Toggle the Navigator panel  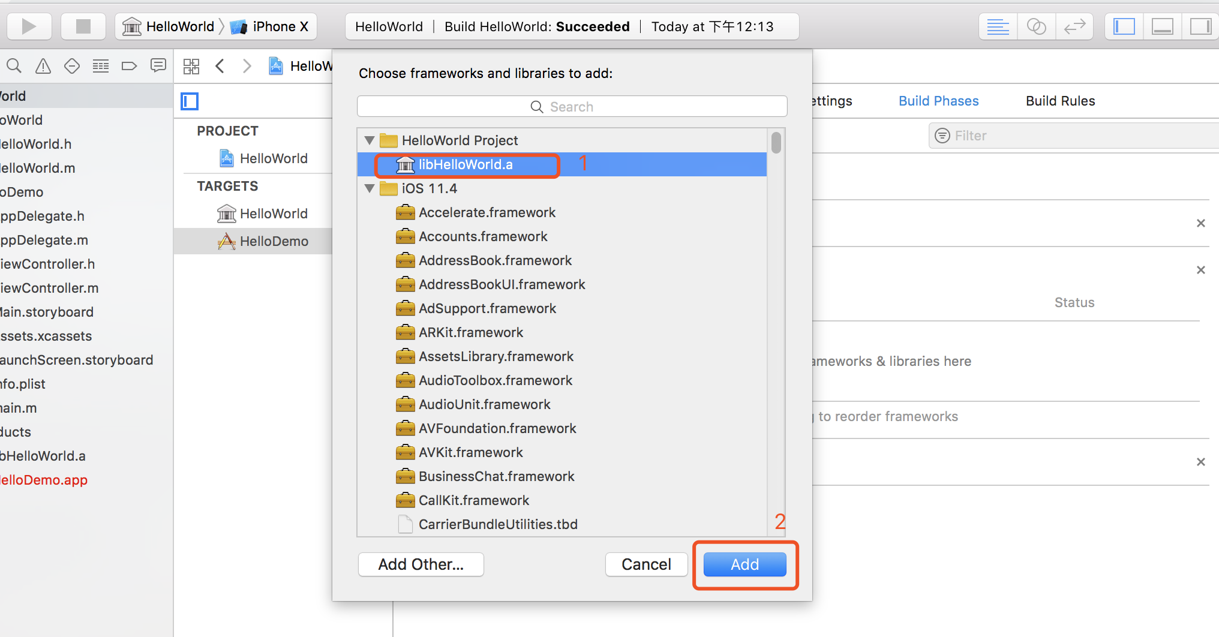(1124, 26)
